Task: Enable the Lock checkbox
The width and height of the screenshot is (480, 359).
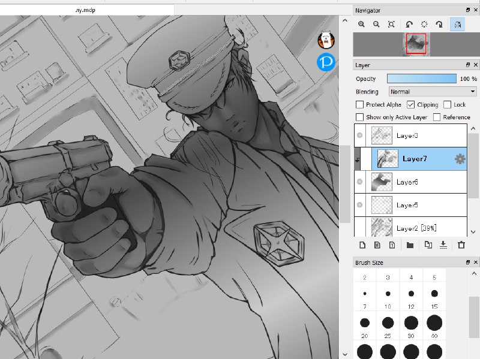Action: coord(447,104)
